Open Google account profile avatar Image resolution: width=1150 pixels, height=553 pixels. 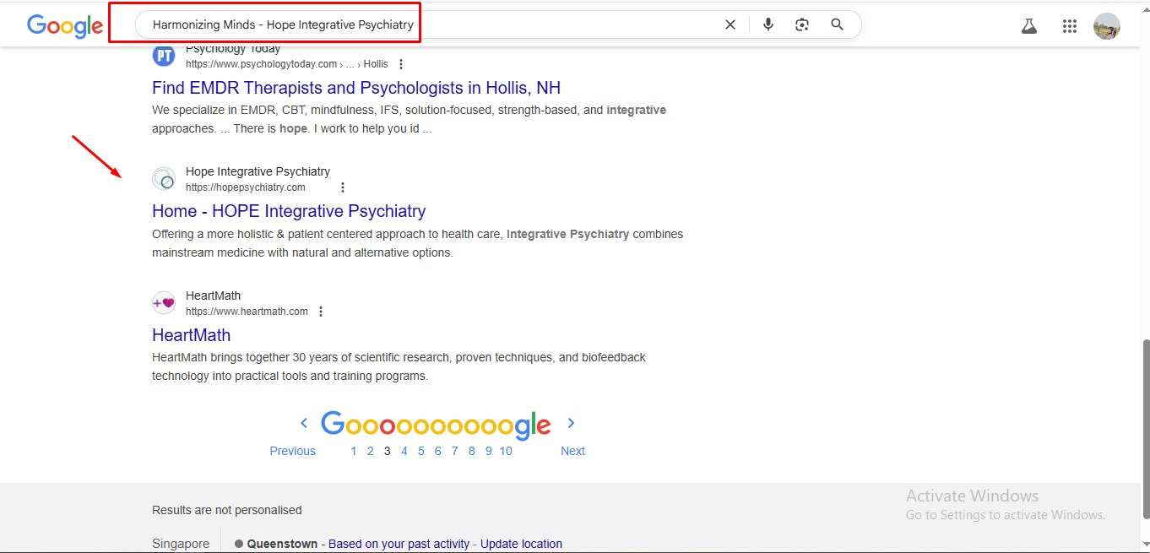(1106, 26)
